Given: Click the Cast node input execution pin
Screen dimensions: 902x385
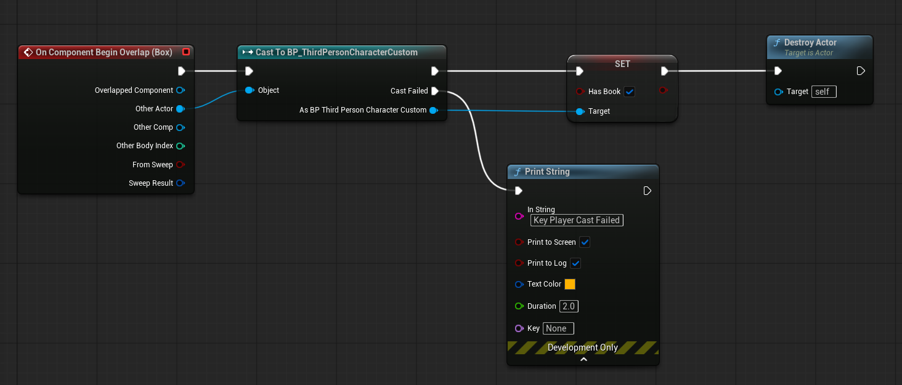Looking at the screenshot, I should click(x=249, y=71).
